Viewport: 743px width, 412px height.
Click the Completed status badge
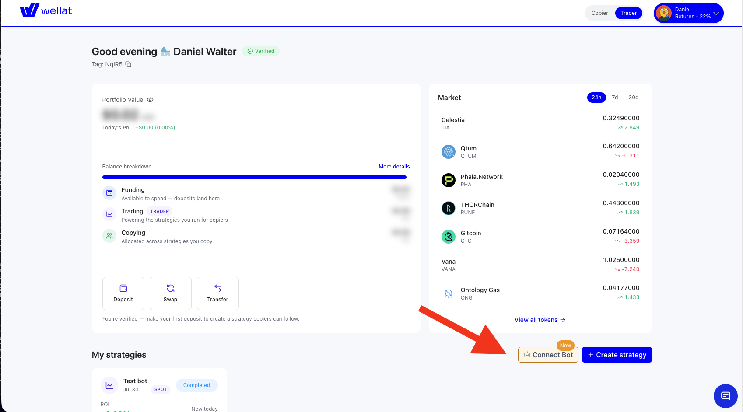click(196, 385)
